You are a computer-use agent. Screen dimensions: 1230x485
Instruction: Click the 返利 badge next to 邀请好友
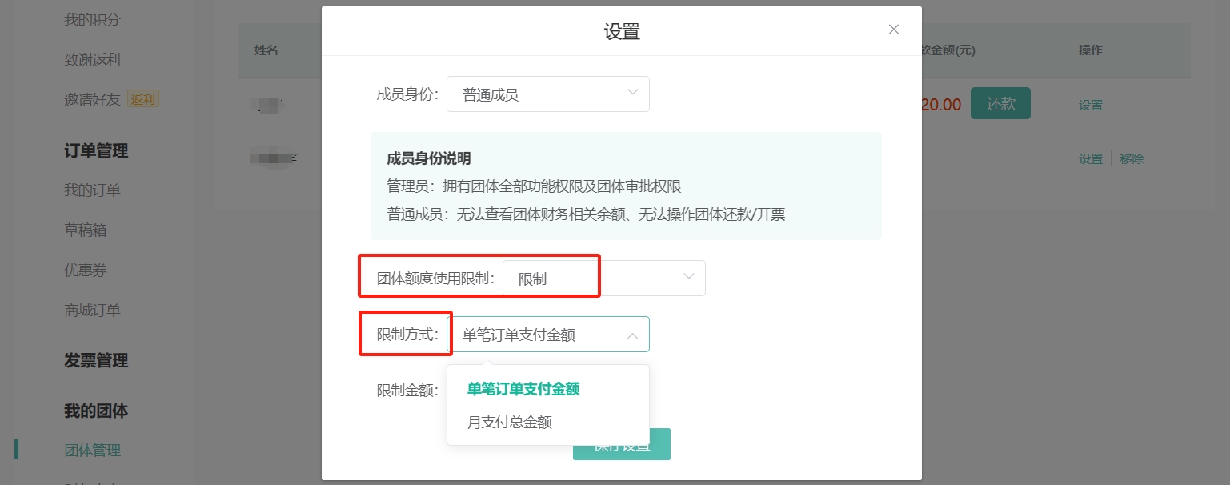[143, 100]
